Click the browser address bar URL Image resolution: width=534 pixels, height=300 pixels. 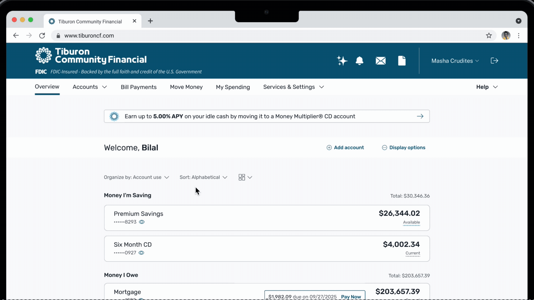[x=89, y=36]
